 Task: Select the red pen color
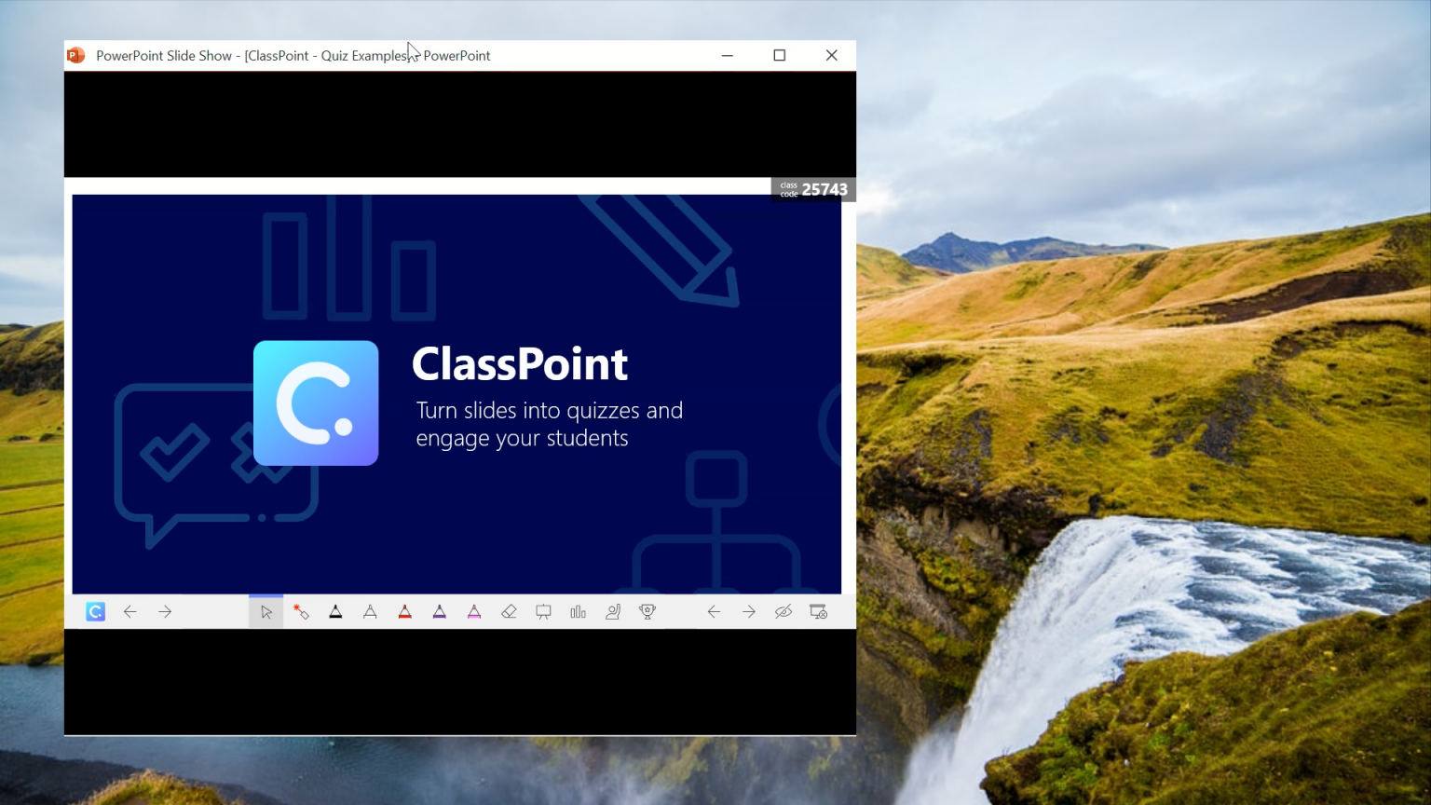[404, 611]
